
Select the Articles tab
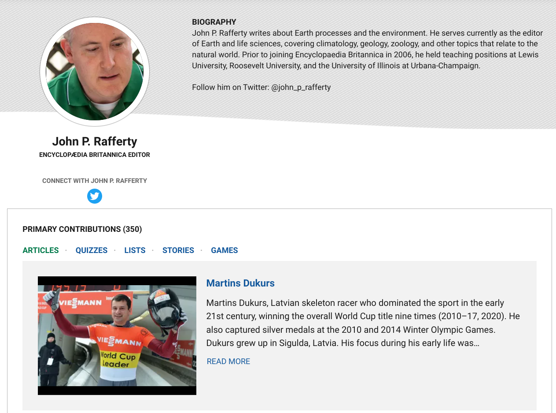[41, 250]
